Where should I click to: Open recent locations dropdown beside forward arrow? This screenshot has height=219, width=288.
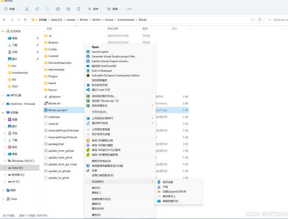(x=18, y=20)
